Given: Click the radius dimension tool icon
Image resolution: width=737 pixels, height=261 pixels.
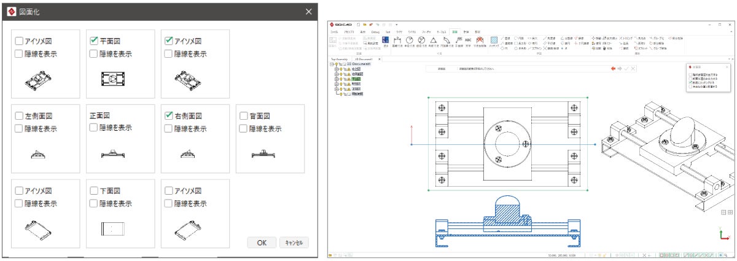Looking at the screenshot, I should pos(409,40).
